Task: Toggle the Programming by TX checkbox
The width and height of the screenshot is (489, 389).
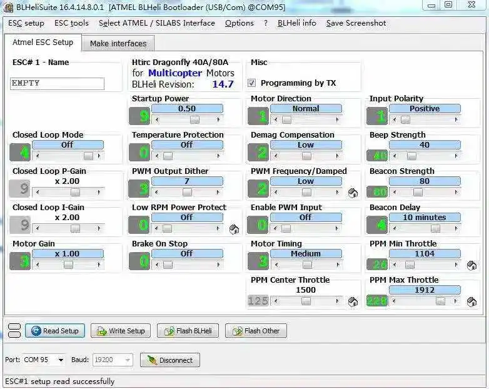Action: point(251,83)
